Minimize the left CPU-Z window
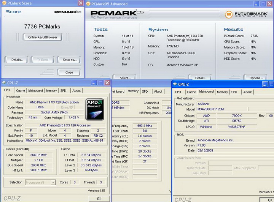Screen dimensions: 274x202 click(94, 83)
